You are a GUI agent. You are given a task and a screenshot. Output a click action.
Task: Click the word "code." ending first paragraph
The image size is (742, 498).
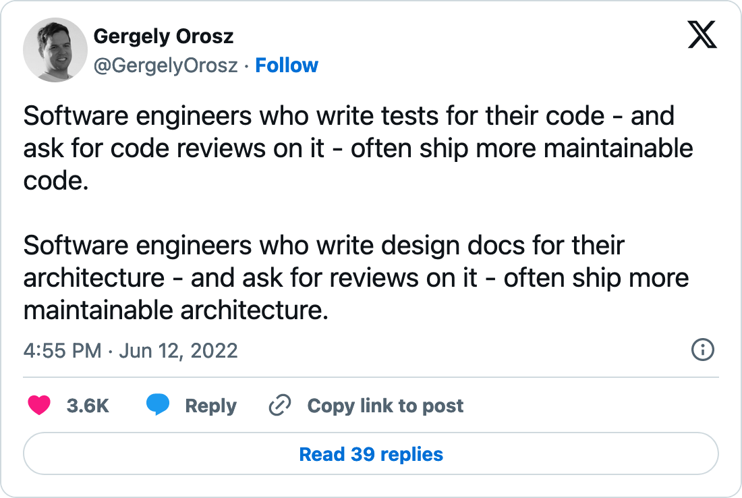point(56,181)
